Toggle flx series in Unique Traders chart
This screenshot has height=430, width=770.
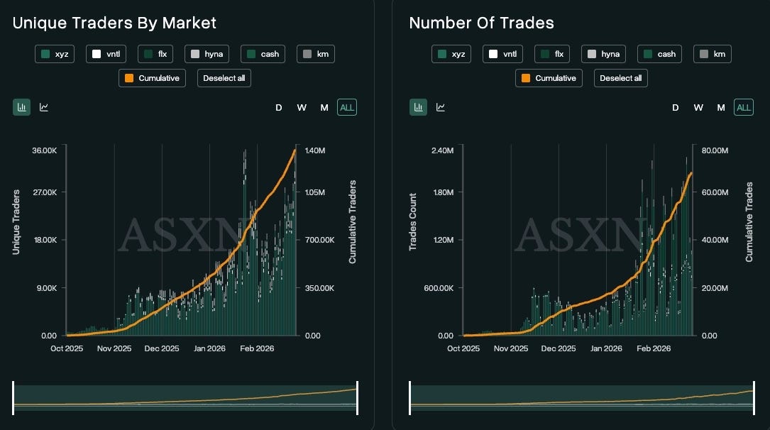[155, 54]
